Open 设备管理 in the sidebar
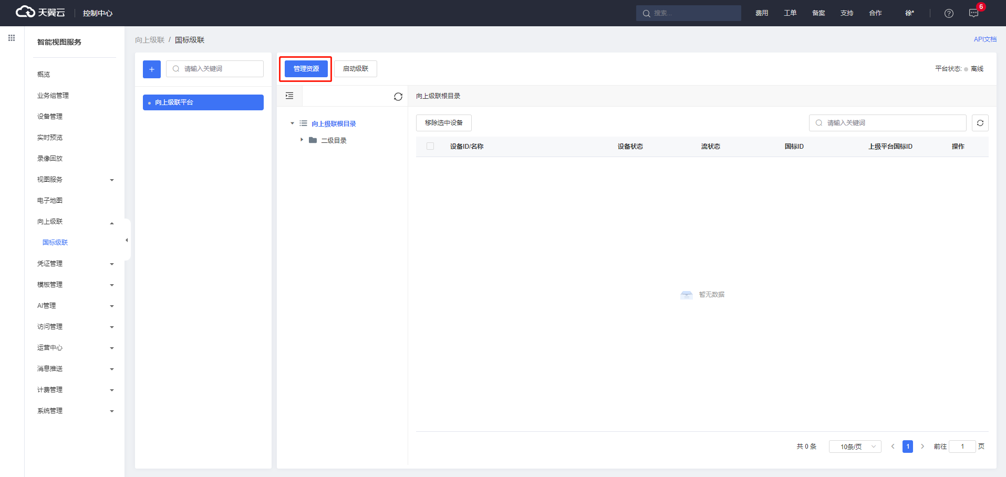Viewport: 1006px width, 477px height. 50,117
